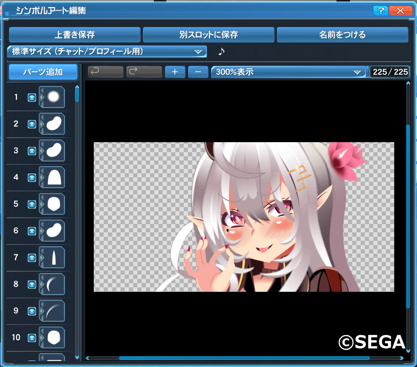Expand layer 5 arrow handle
This screenshot has width=417, height=367.
[41, 204]
